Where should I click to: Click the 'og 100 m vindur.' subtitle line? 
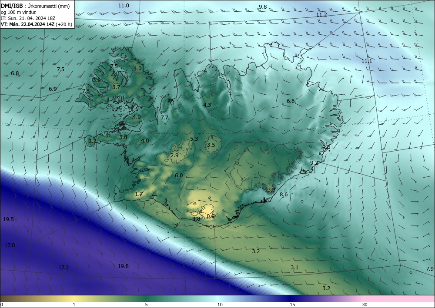[x=19, y=12]
